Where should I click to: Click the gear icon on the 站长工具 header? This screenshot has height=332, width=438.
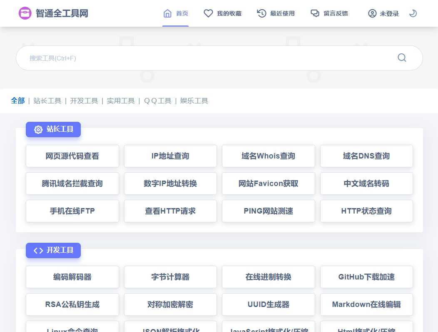[x=38, y=129]
